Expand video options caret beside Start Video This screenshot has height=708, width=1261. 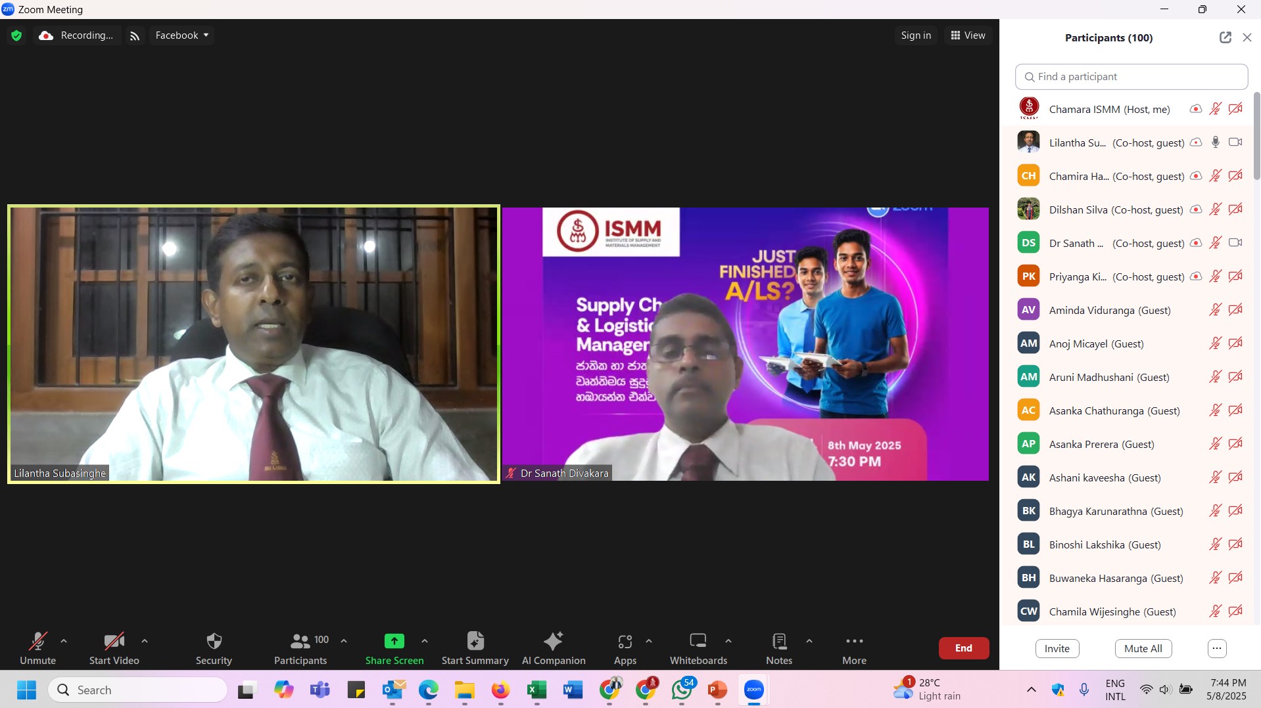tap(145, 641)
